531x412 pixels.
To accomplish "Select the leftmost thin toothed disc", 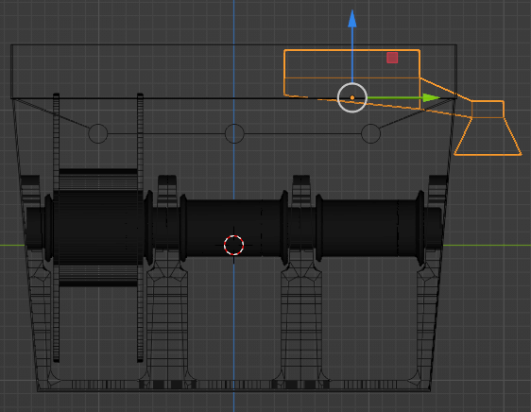I will click(56, 228).
